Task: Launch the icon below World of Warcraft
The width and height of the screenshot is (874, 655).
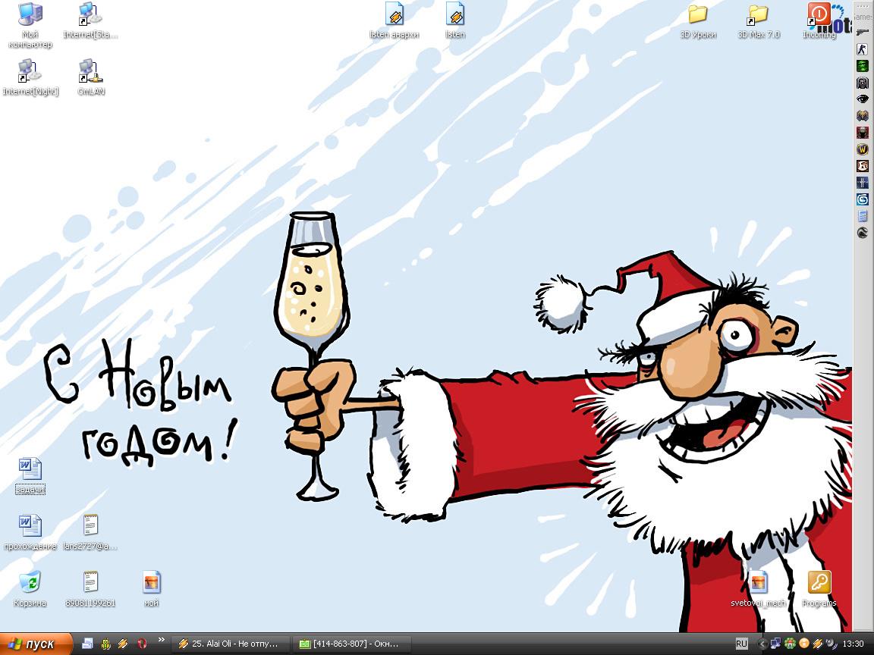Action: coord(863,166)
